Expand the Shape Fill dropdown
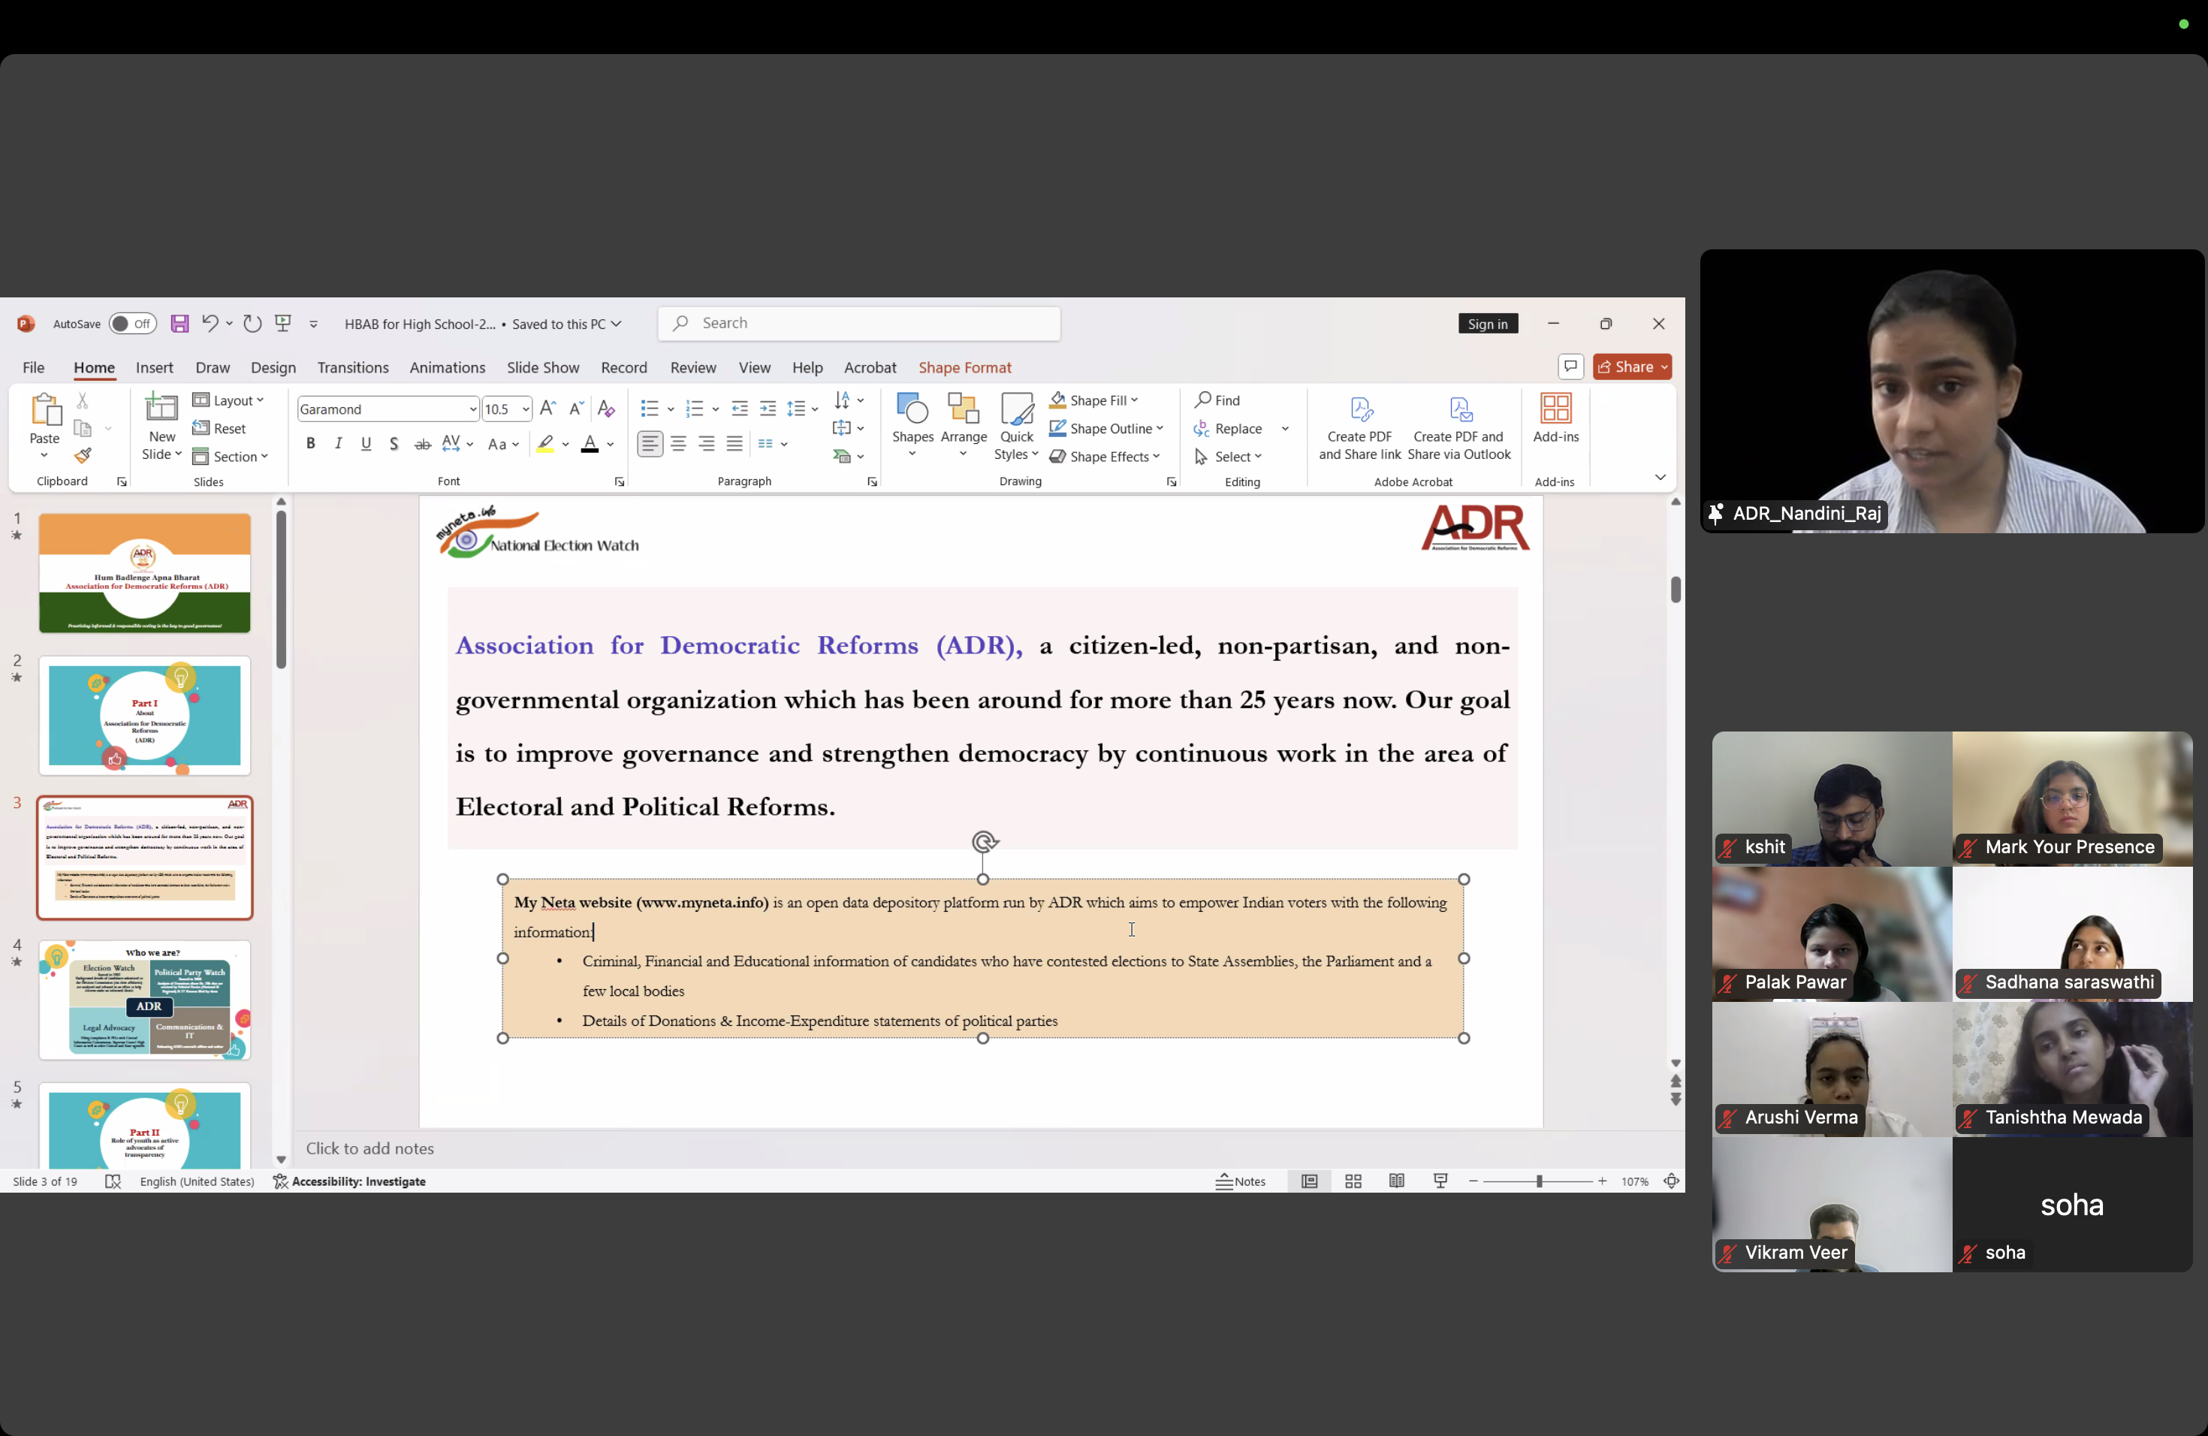The width and height of the screenshot is (2208, 1436). coord(1134,400)
